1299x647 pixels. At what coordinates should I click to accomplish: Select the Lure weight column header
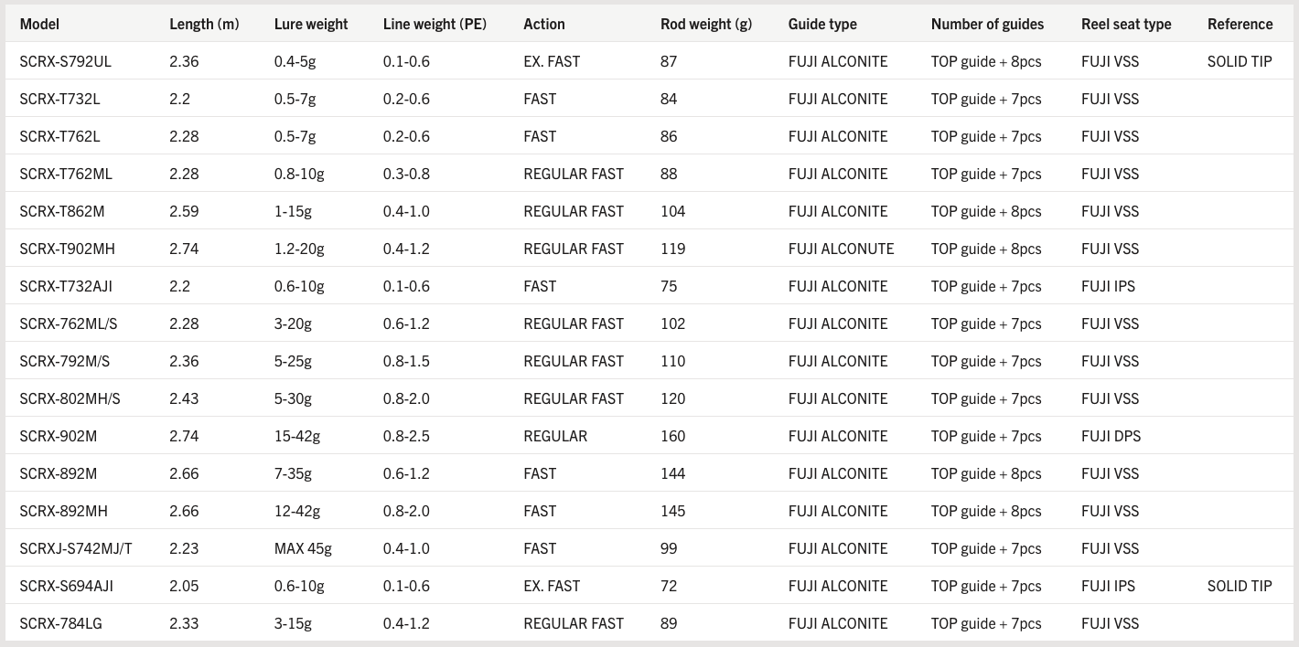point(311,24)
